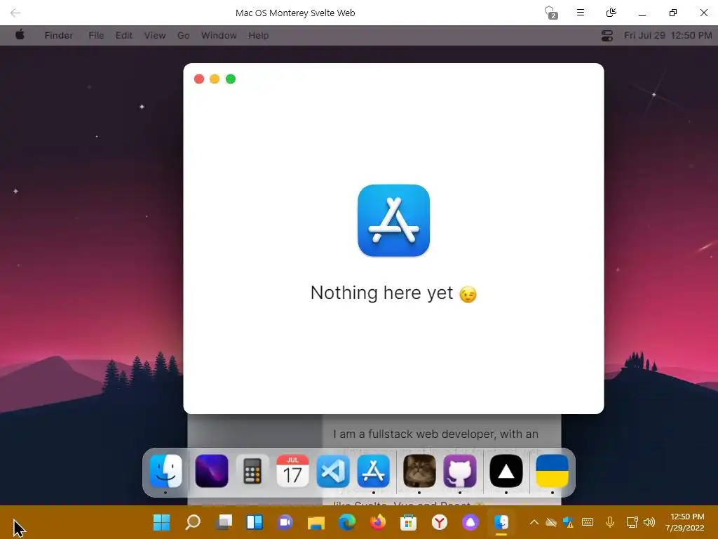Open Calculator from the dock
The image size is (718, 539).
point(252,471)
